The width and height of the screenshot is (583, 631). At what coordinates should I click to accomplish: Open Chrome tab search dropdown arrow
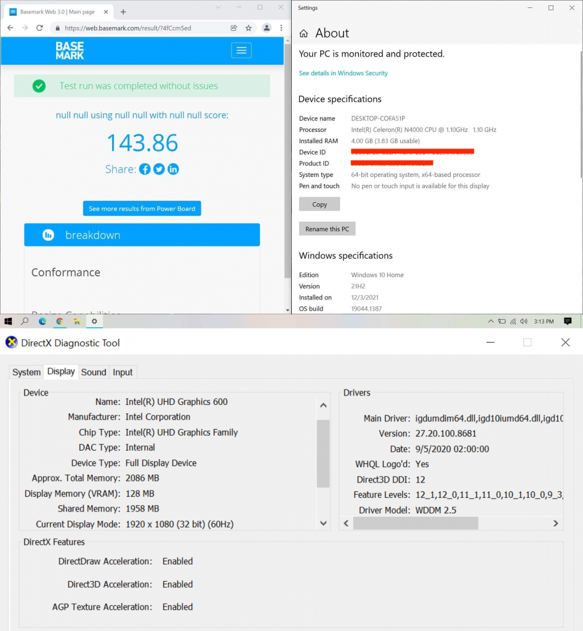218,7
